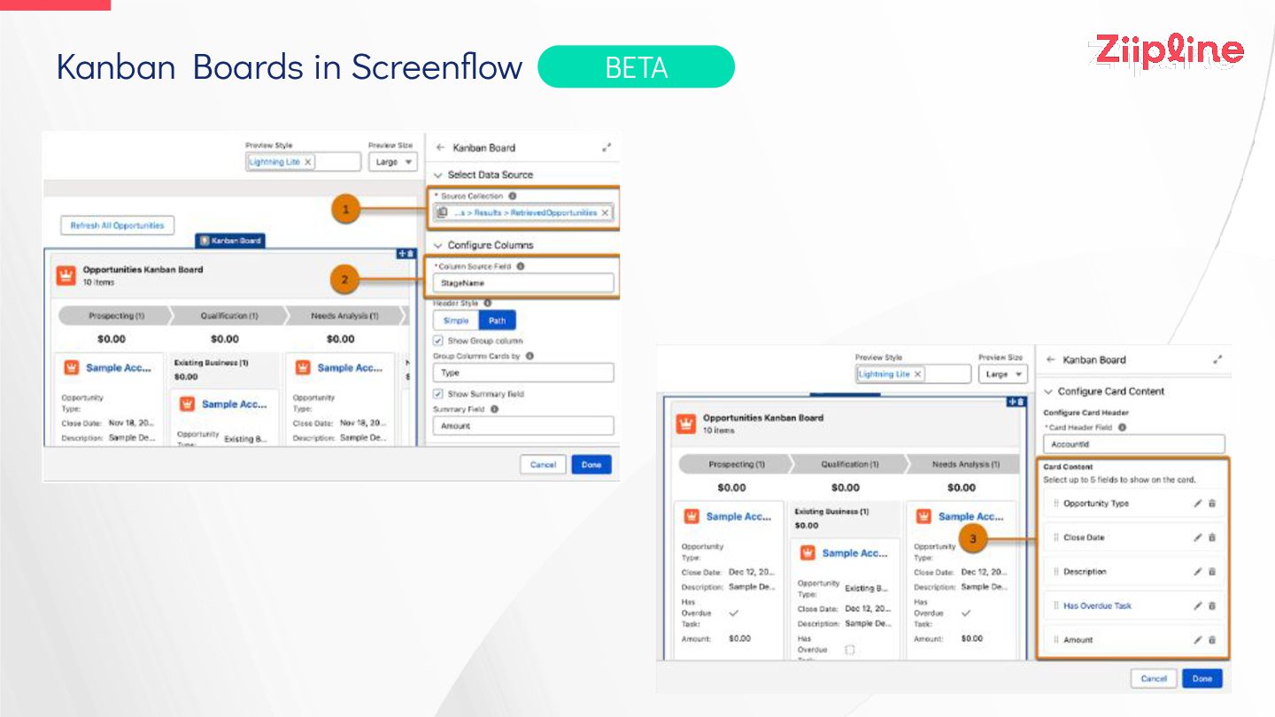Viewport: 1275px width, 717px height.
Task: Delete the Description card field
Action: coord(1212,572)
